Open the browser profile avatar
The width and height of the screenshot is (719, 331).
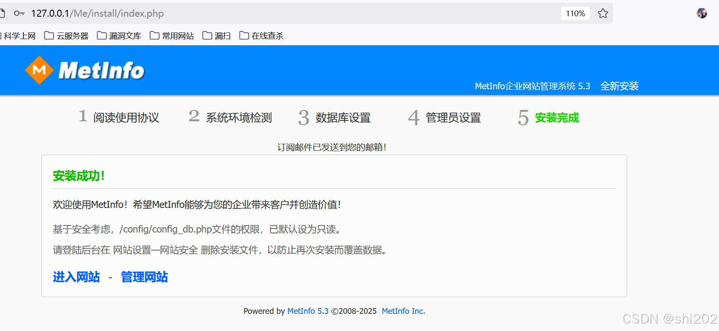[702, 13]
